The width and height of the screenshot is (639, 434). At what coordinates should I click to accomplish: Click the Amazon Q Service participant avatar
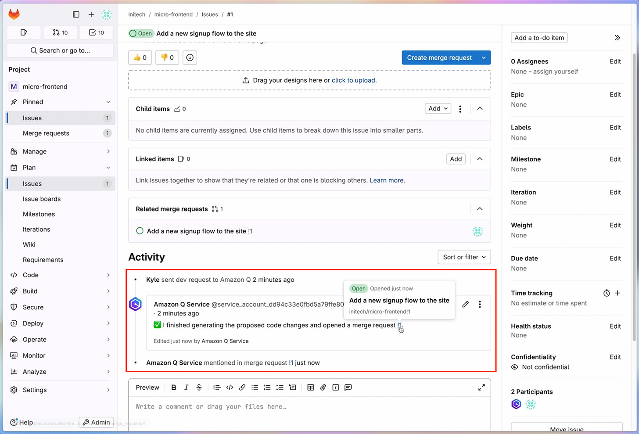(516, 404)
